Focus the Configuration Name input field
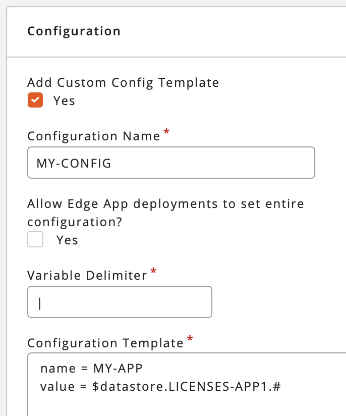Screen dimensions: 346x416 tap(171, 163)
